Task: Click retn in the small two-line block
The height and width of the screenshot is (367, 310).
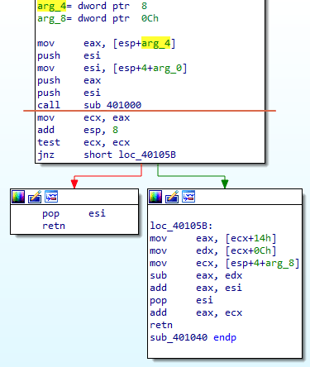Action: (54, 226)
